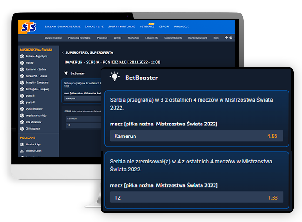This screenshot has height=222, width=302.
Task: Select Polska - Argentyna in sidebar
Action: coord(36,56)
